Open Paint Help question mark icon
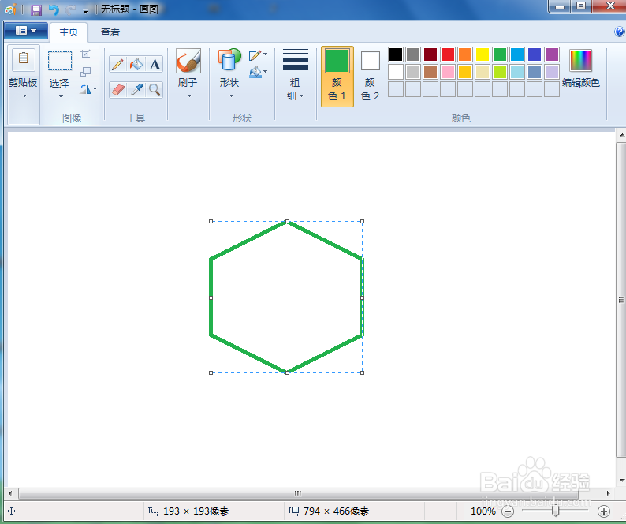Viewport: 626px width, 524px height. pyautogui.click(x=619, y=32)
